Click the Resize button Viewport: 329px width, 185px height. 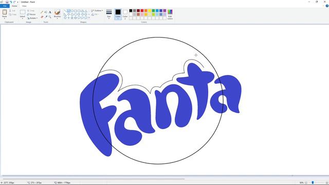pyautogui.click(x=31, y=14)
